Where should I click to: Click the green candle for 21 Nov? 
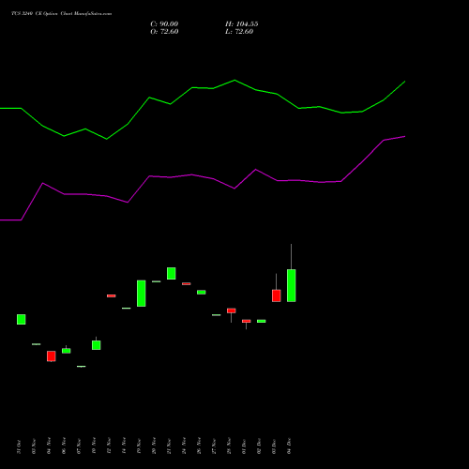click(x=172, y=273)
